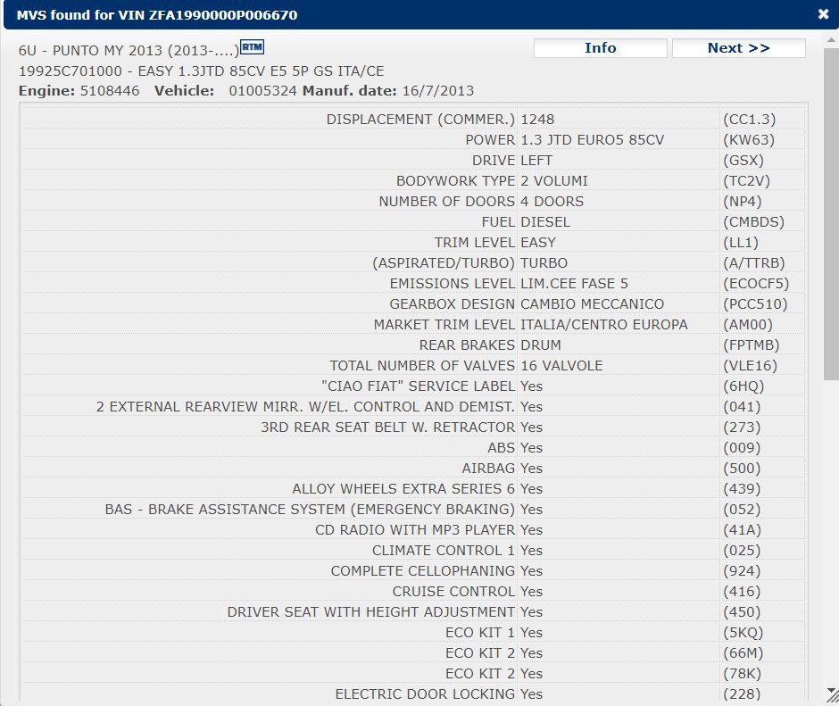Select 'CAMBIO MECCANICO' gearbox value

point(592,304)
